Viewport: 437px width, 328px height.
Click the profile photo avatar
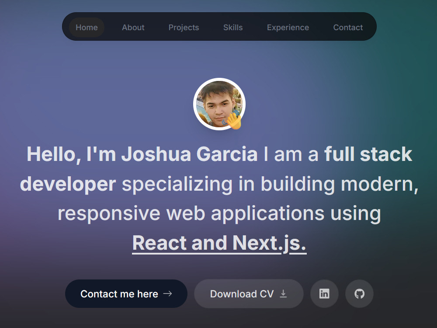pyautogui.click(x=219, y=104)
